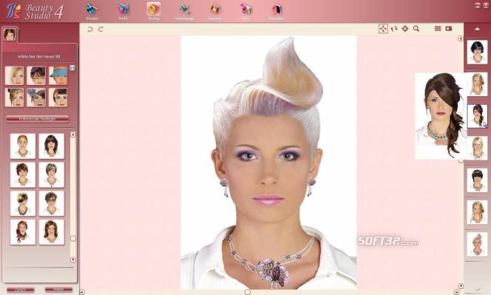
Task: Select the magnifier zoom tool
Action: click(x=416, y=29)
